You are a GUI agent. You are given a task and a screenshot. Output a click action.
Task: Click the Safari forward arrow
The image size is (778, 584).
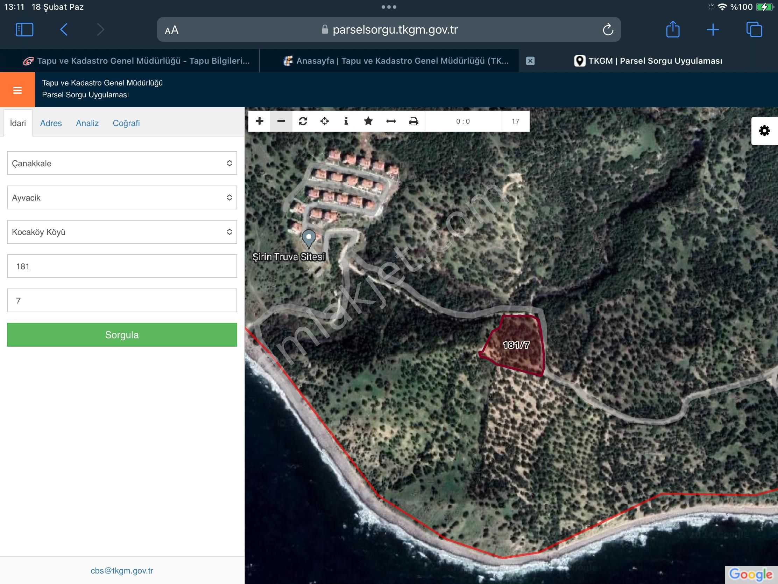(101, 29)
